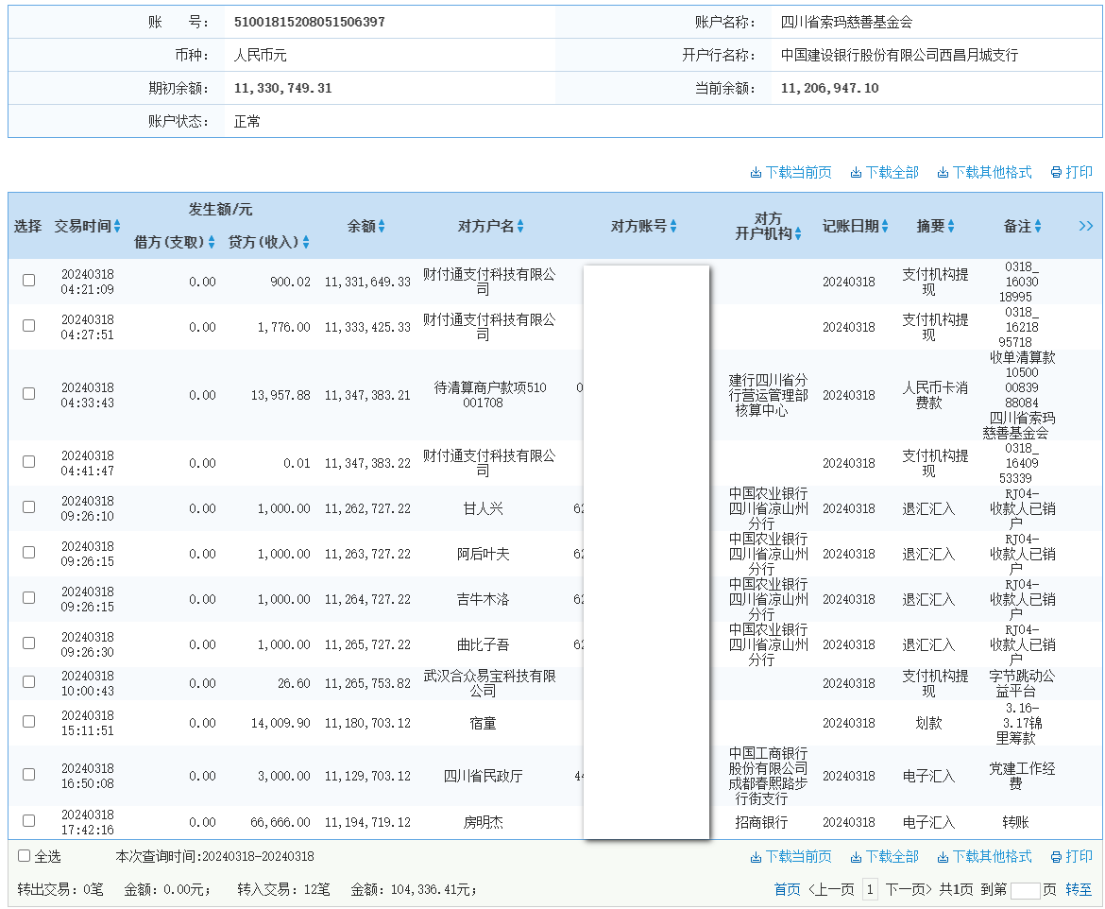Click the top 下载当前页 download icon
Screen dimensions: 1105x909
(756, 173)
